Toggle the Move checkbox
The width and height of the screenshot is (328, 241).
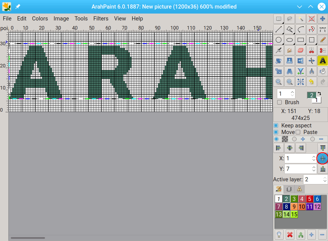pyautogui.click(x=276, y=132)
